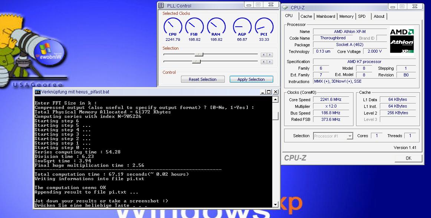
Task: Click the 2.000 V core voltage value
Action: coord(375,52)
